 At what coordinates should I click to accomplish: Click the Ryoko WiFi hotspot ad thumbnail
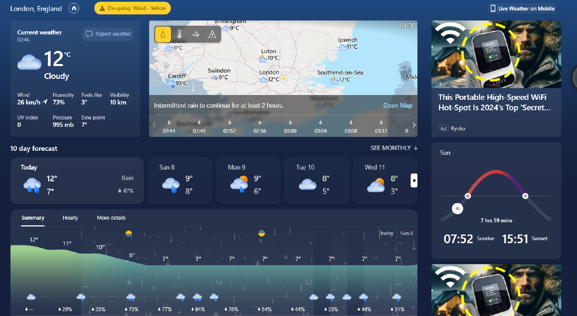point(496,54)
